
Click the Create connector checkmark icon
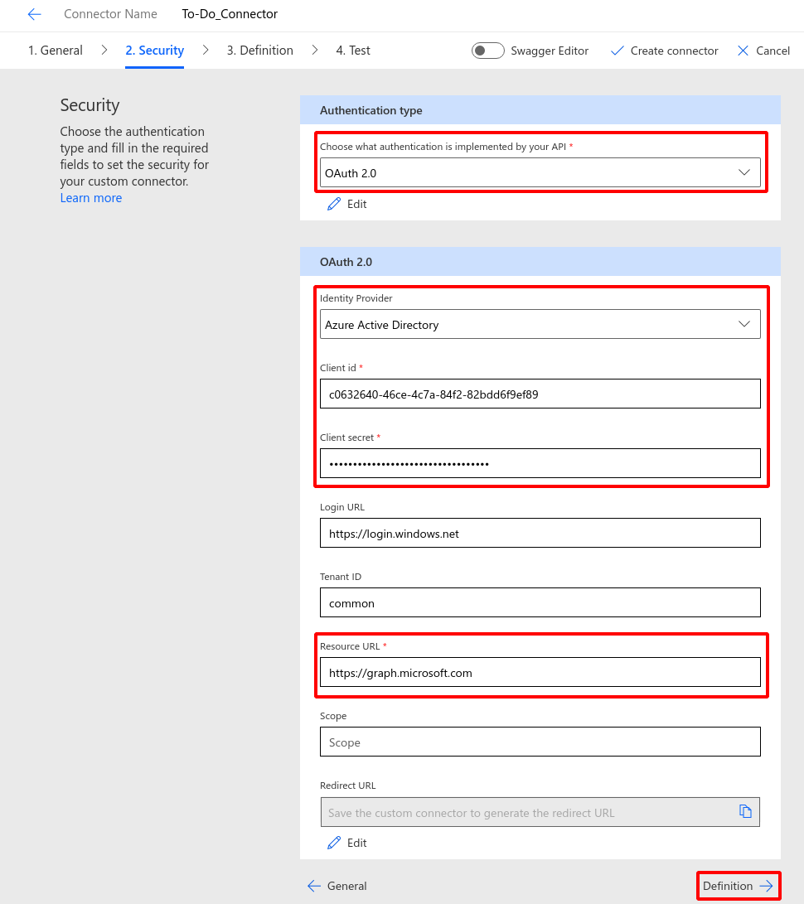click(617, 51)
